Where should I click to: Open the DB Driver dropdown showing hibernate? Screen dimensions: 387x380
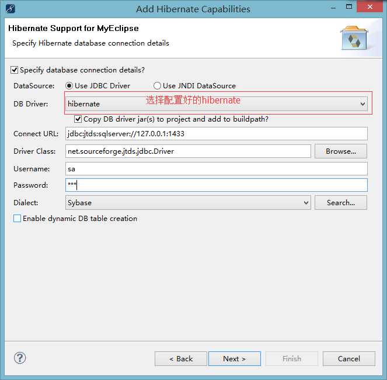coord(216,104)
